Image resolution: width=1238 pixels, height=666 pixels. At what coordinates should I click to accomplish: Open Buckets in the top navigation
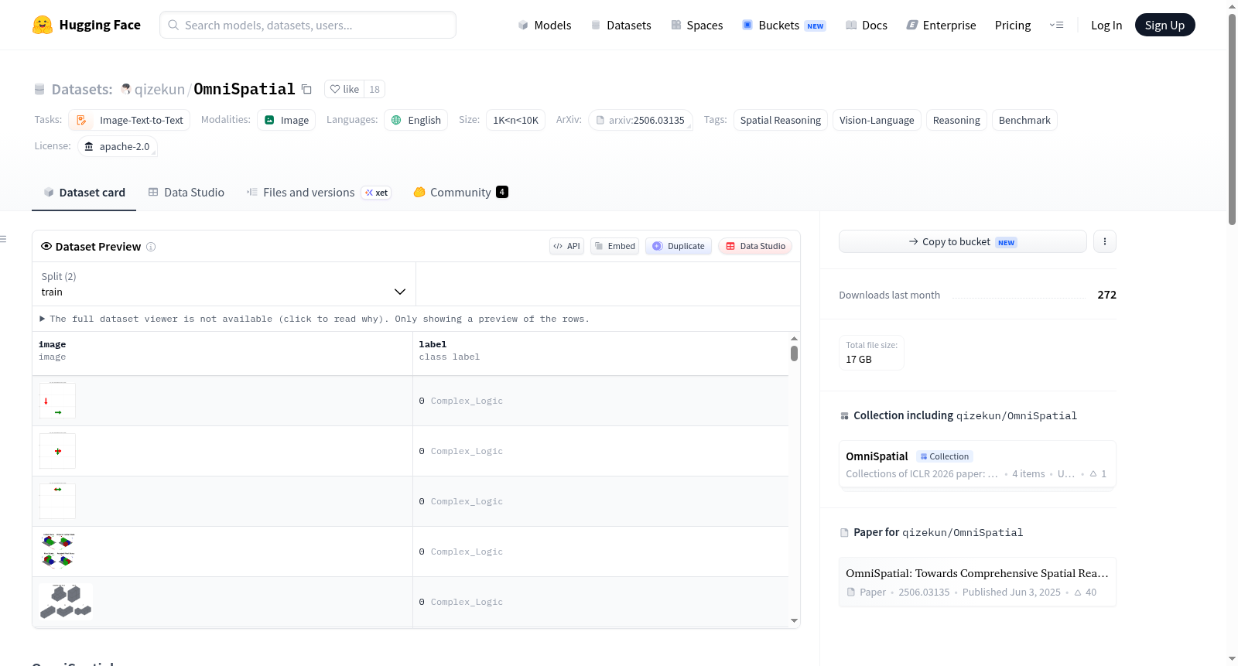[784, 25]
